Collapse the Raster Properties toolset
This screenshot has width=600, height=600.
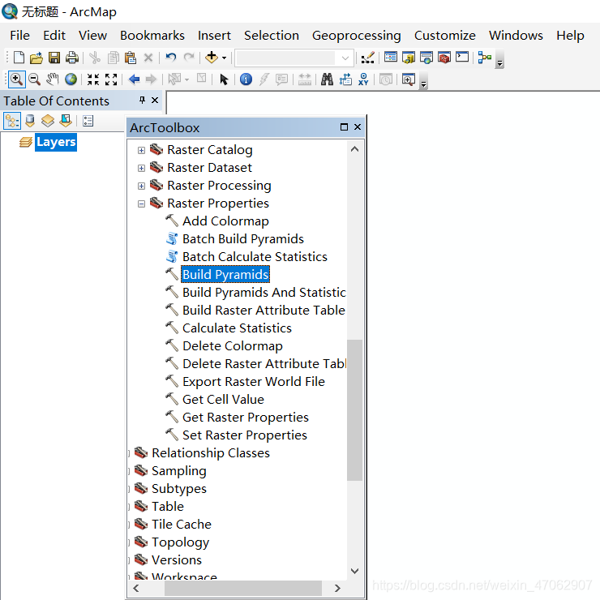point(142,204)
